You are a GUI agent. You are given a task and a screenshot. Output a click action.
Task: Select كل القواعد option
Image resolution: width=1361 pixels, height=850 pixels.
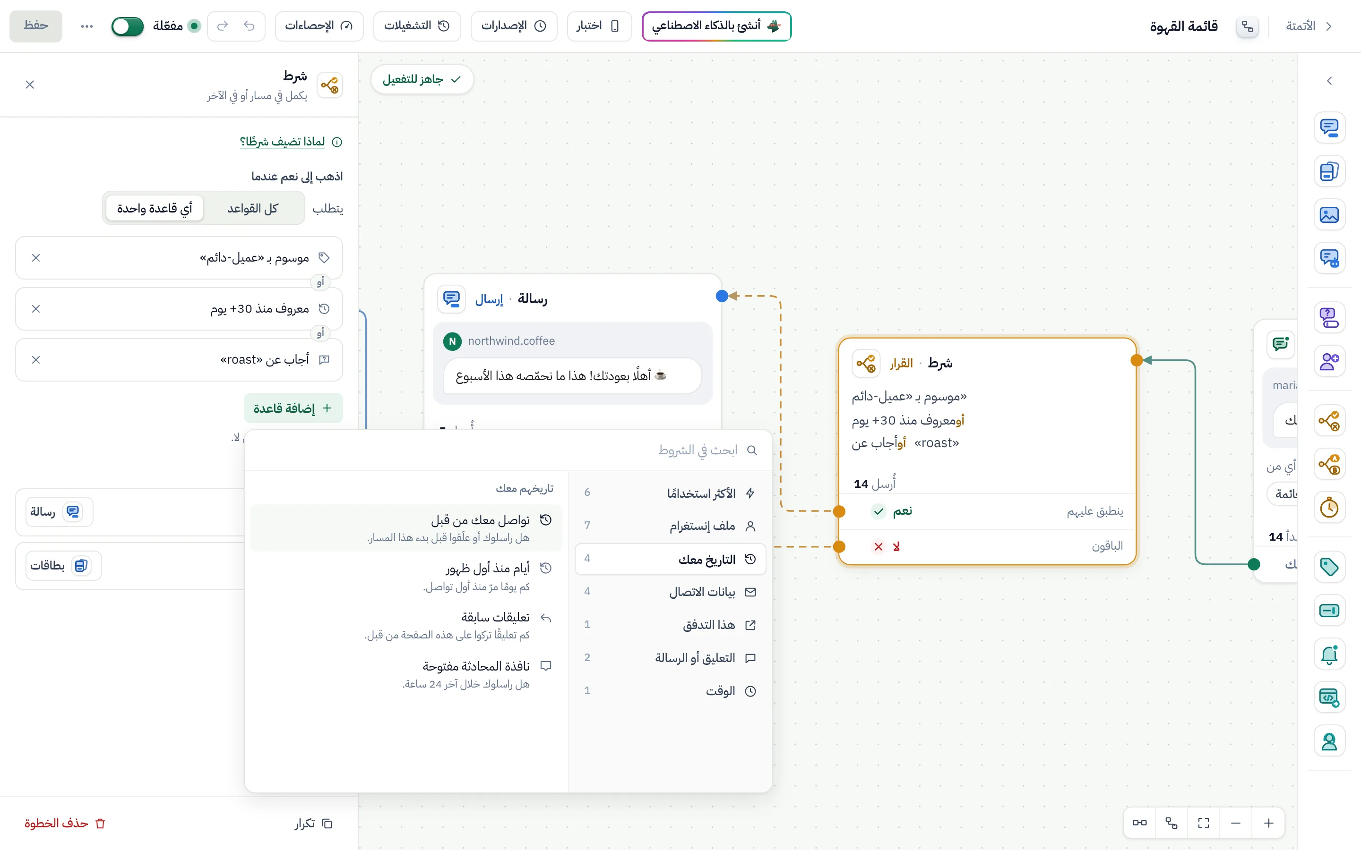252,209
